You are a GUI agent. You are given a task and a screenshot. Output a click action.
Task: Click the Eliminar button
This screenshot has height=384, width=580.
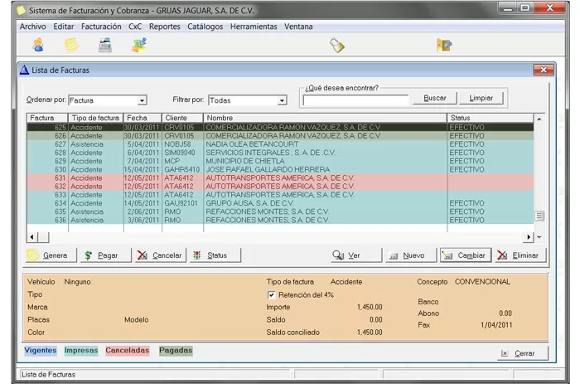tap(520, 255)
